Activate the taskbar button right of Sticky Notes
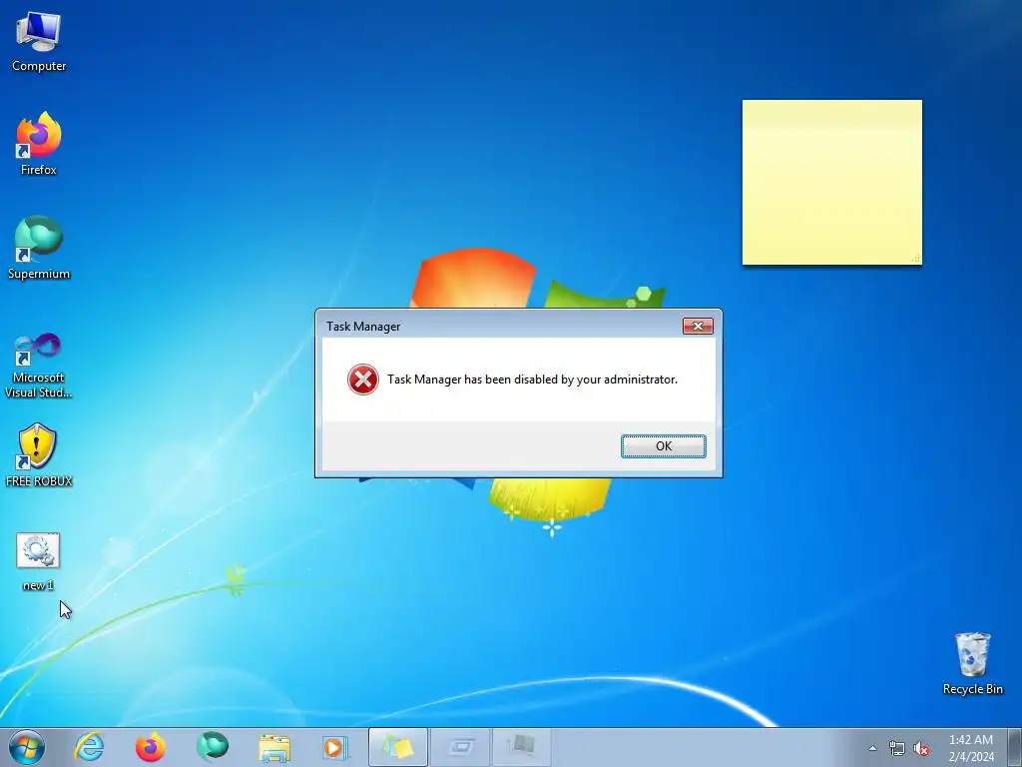Screen dimensions: 1022x767 tap(459, 747)
